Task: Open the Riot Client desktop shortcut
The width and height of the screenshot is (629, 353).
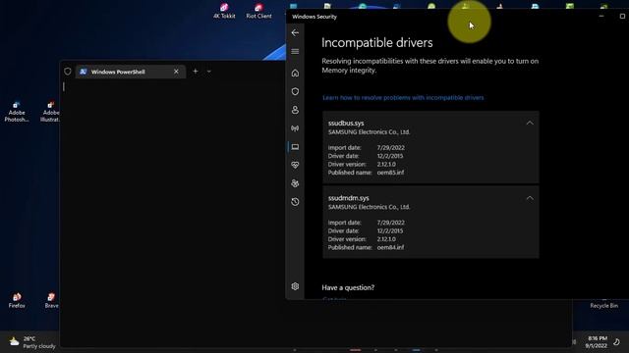Action: 258,11
